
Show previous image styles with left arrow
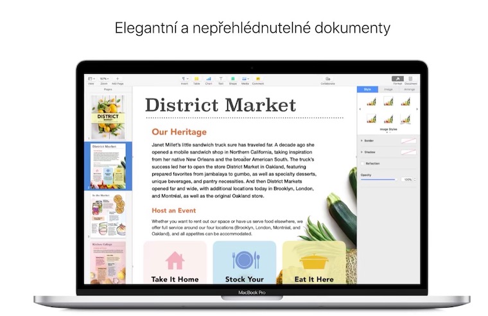click(x=360, y=109)
